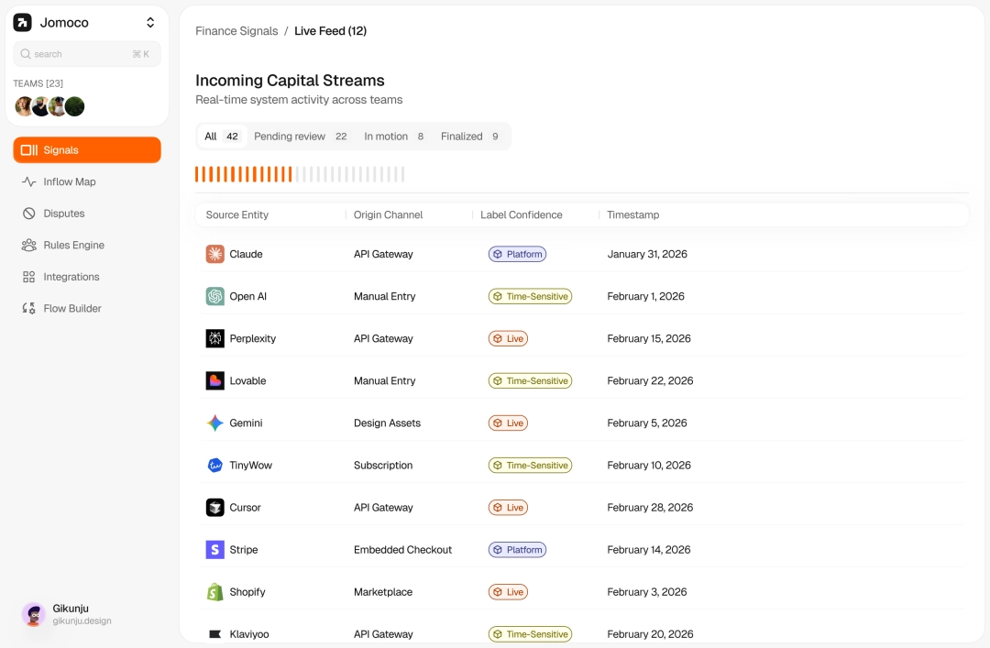Image resolution: width=990 pixels, height=648 pixels.
Task: Open Integrations in sidebar
Action: [x=87, y=277]
